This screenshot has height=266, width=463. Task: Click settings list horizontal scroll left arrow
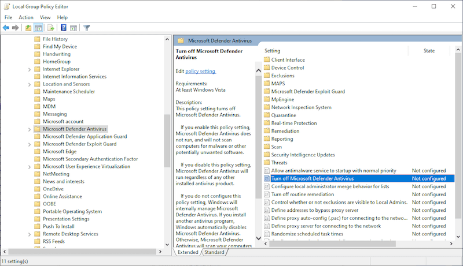tap(266, 243)
